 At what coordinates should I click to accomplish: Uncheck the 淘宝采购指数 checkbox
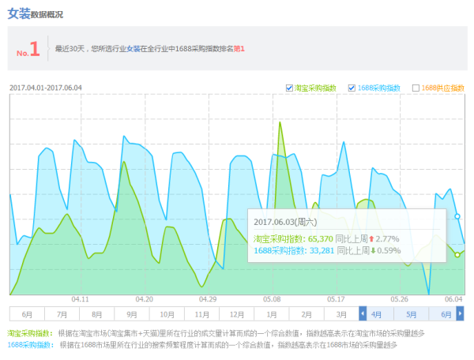pyautogui.click(x=288, y=88)
